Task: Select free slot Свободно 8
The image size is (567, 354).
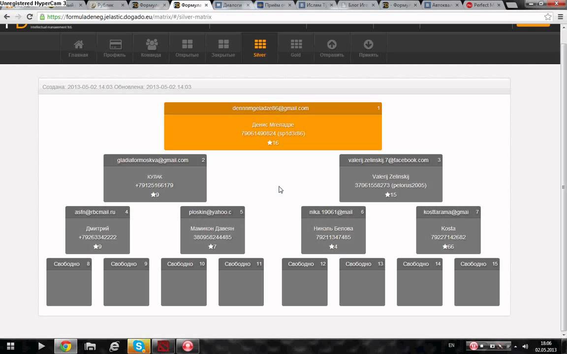Action: click(x=69, y=282)
